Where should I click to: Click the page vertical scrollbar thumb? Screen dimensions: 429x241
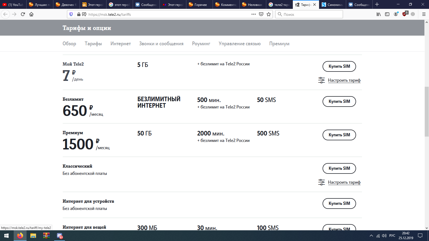pyautogui.click(x=427, y=112)
